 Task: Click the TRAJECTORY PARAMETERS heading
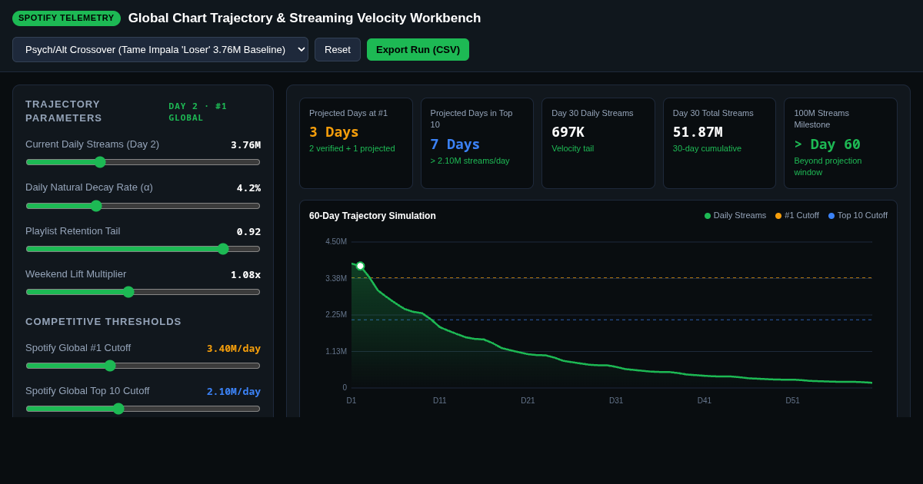63,111
